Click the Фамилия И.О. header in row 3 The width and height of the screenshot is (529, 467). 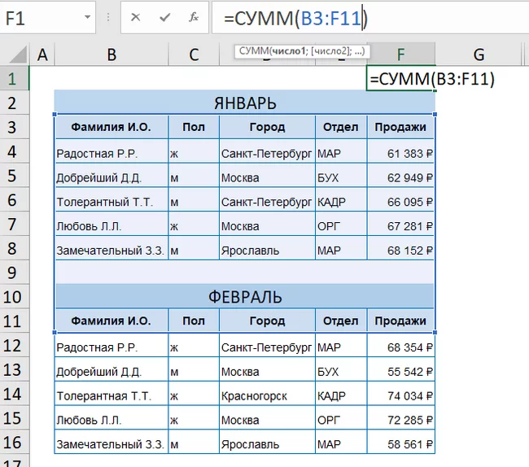pos(111,127)
